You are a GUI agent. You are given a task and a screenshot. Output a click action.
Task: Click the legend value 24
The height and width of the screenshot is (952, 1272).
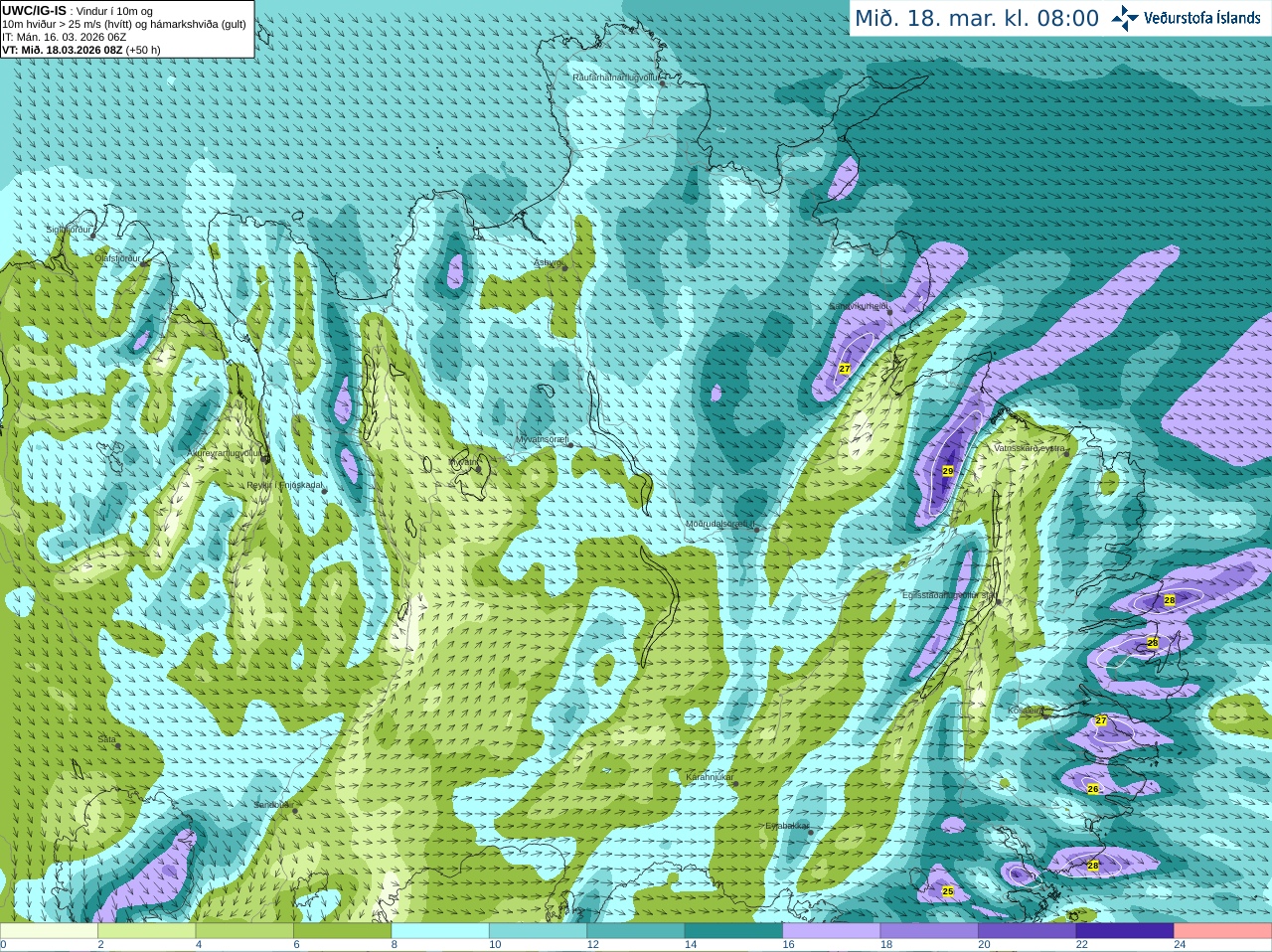click(1180, 945)
